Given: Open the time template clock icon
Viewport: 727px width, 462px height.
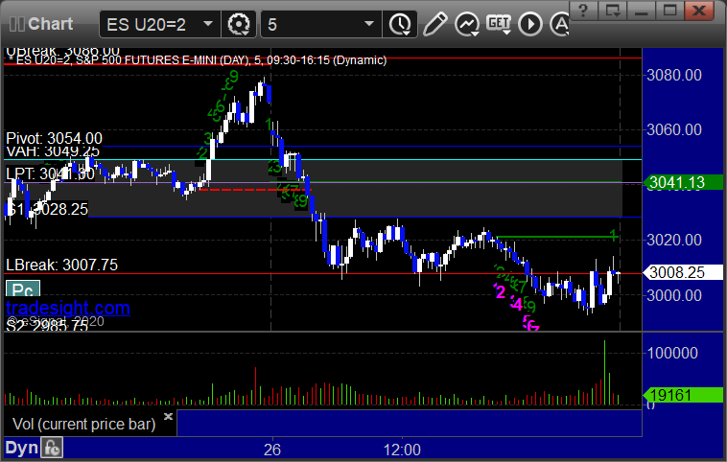Looking at the screenshot, I should 400,24.
